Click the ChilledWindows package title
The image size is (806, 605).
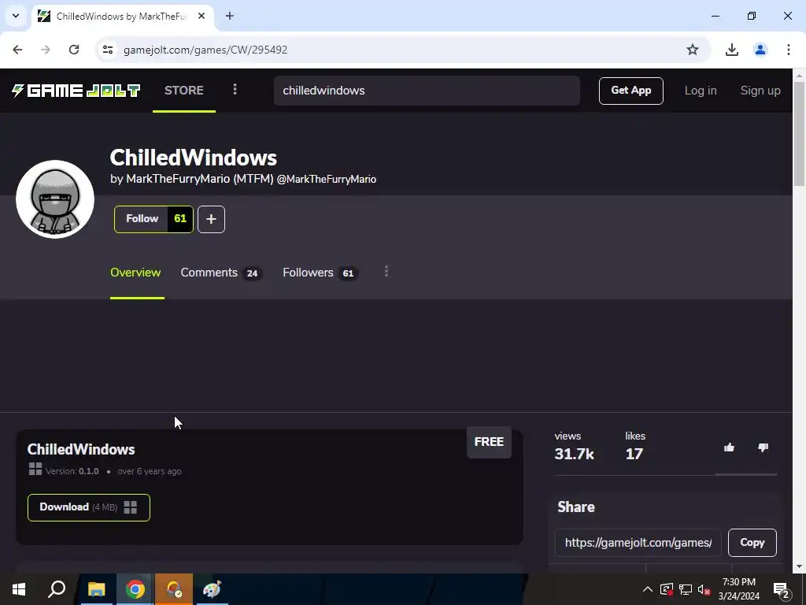point(81,450)
